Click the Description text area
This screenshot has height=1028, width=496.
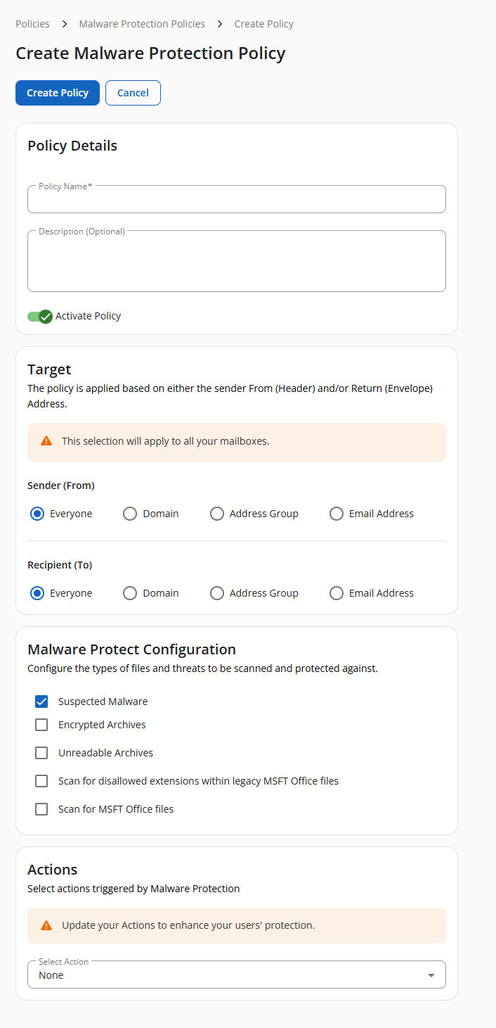pyautogui.click(x=236, y=260)
